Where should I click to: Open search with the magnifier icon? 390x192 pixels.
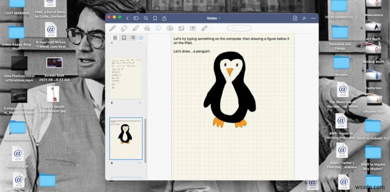pos(146,18)
